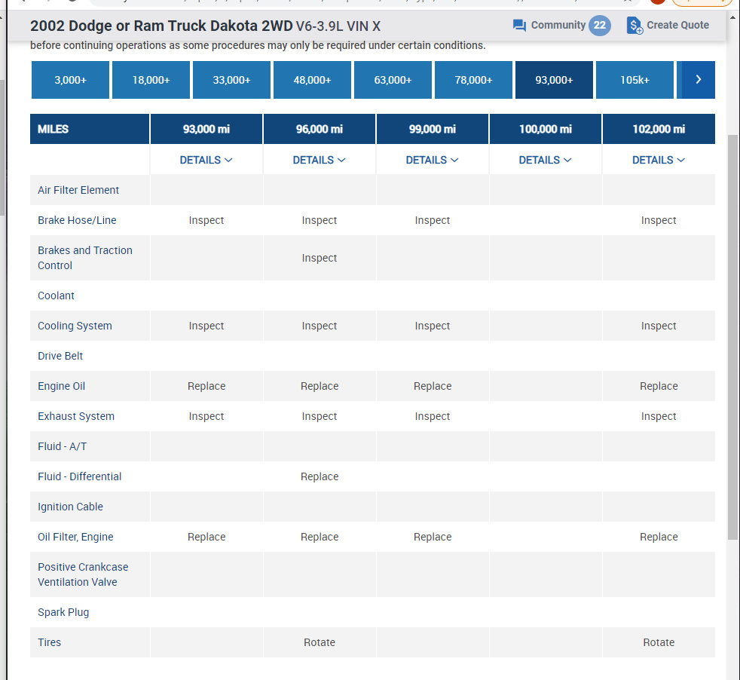Open the Oil Filter, Engine link
Screen dimensions: 740x680
pyautogui.click(x=75, y=537)
